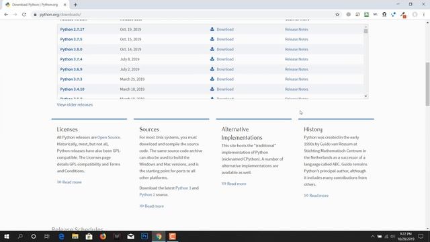Open Release Notes for Python 2.7.17
The width and height of the screenshot is (430, 242).
tap(296, 30)
